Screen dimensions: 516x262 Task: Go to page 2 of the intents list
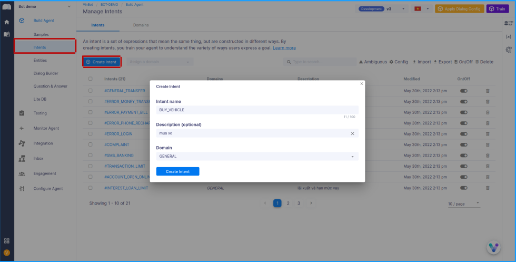(288, 203)
